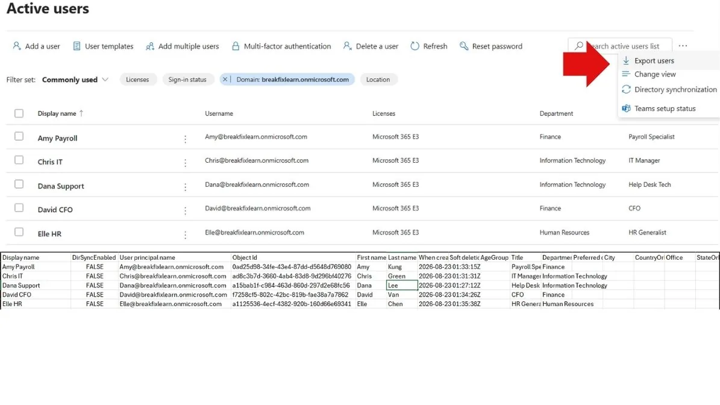Click the spreadsheet cell Green
The height and width of the screenshot is (405, 720).
coord(402,276)
